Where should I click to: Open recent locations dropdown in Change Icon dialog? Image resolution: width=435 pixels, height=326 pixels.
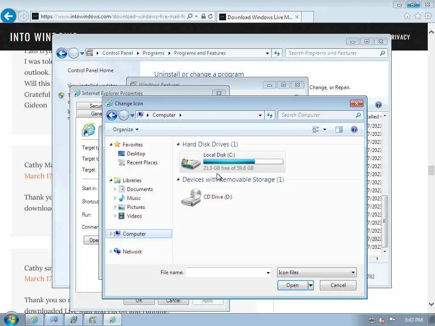click(x=133, y=115)
